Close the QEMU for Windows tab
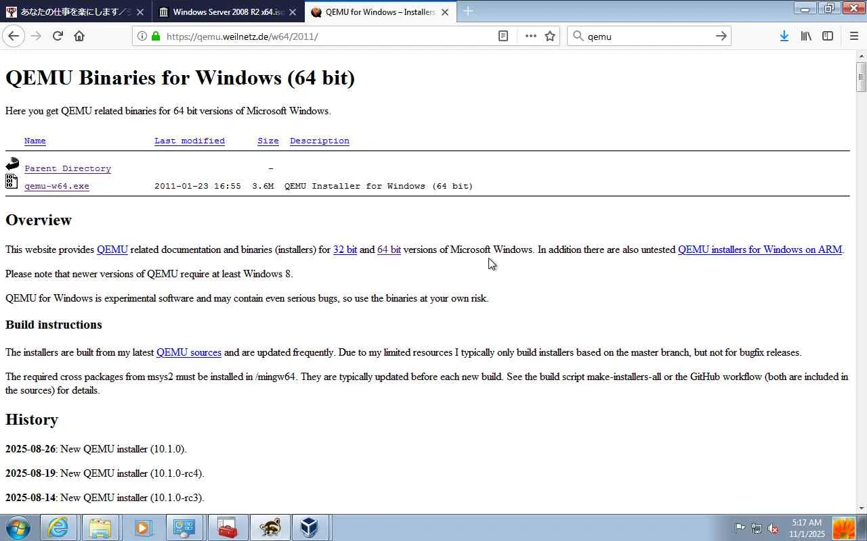The image size is (867, 541). coord(445,12)
